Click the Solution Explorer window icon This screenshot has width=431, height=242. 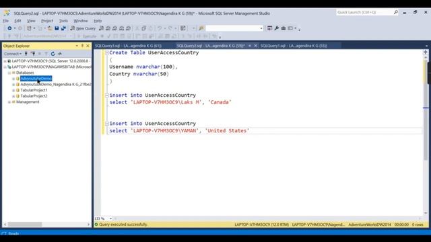269,28
